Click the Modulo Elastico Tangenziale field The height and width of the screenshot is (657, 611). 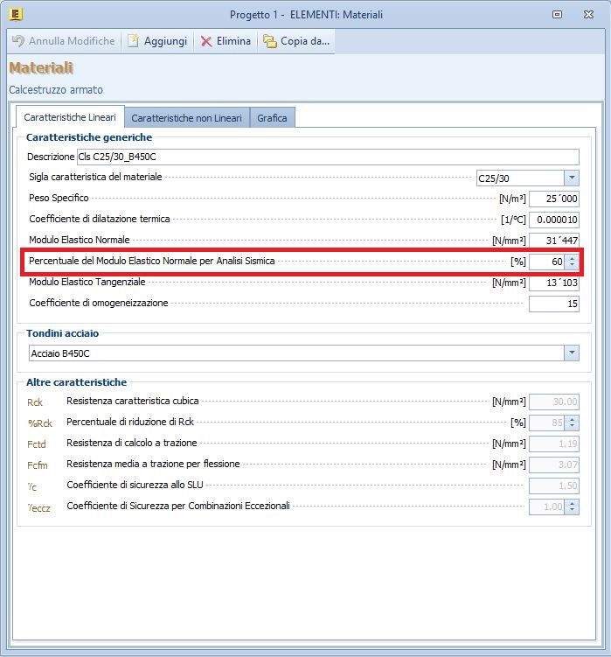(x=553, y=283)
